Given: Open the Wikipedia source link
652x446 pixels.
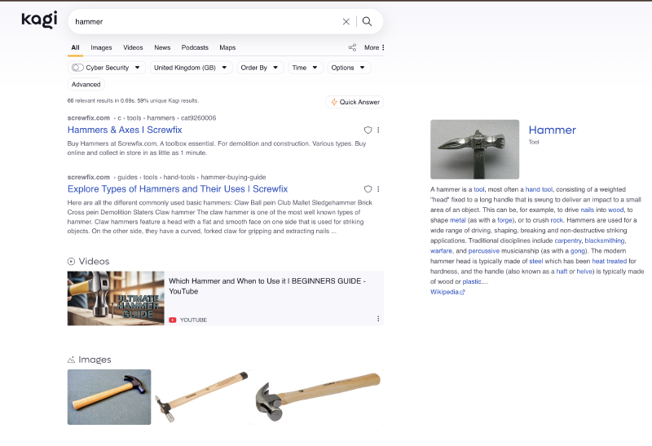Looking at the screenshot, I should point(447,292).
